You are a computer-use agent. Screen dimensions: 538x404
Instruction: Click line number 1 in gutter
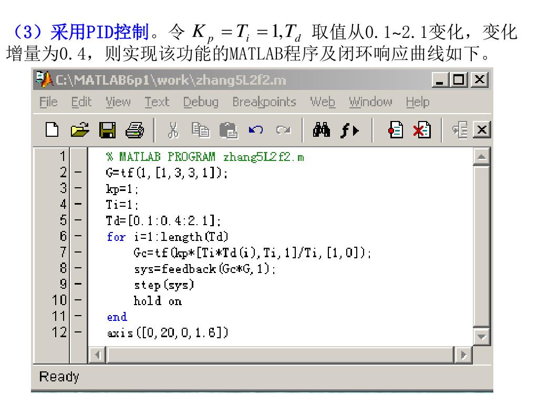[x=63, y=156]
